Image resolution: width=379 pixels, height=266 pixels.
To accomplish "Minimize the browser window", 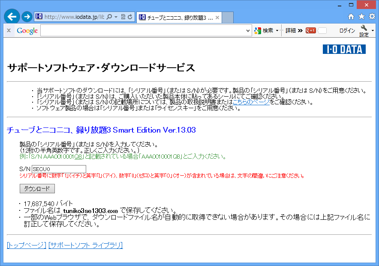I will pos(340,5).
